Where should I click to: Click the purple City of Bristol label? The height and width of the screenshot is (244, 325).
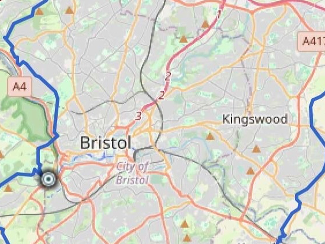[x=132, y=173]
